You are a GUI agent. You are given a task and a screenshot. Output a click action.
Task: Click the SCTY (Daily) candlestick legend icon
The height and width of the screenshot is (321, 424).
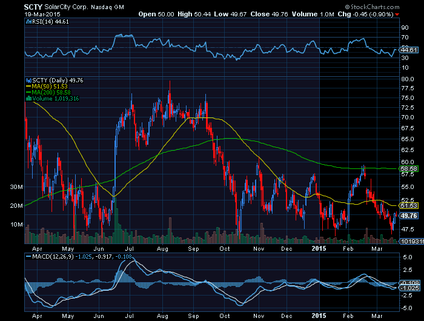(x=28, y=81)
